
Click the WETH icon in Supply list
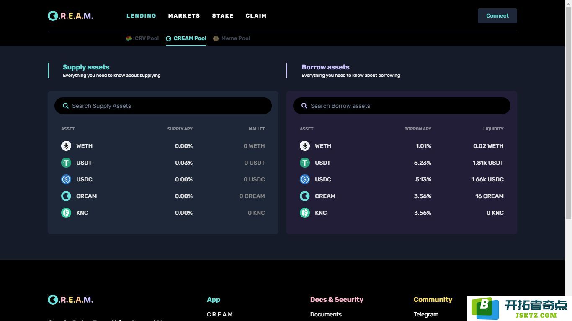click(x=66, y=146)
